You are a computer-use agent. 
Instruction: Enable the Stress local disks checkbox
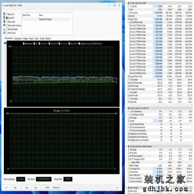pyautogui.click(x=7, y=29)
